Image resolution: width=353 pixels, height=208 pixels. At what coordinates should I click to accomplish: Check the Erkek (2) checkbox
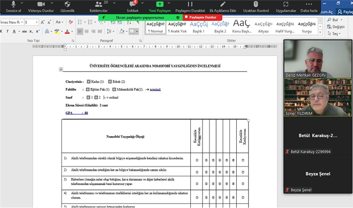(110, 82)
